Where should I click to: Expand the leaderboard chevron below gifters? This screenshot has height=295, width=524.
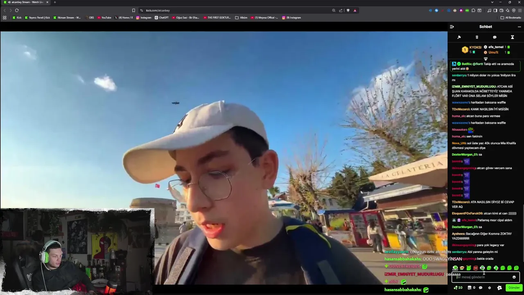coord(486,59)
